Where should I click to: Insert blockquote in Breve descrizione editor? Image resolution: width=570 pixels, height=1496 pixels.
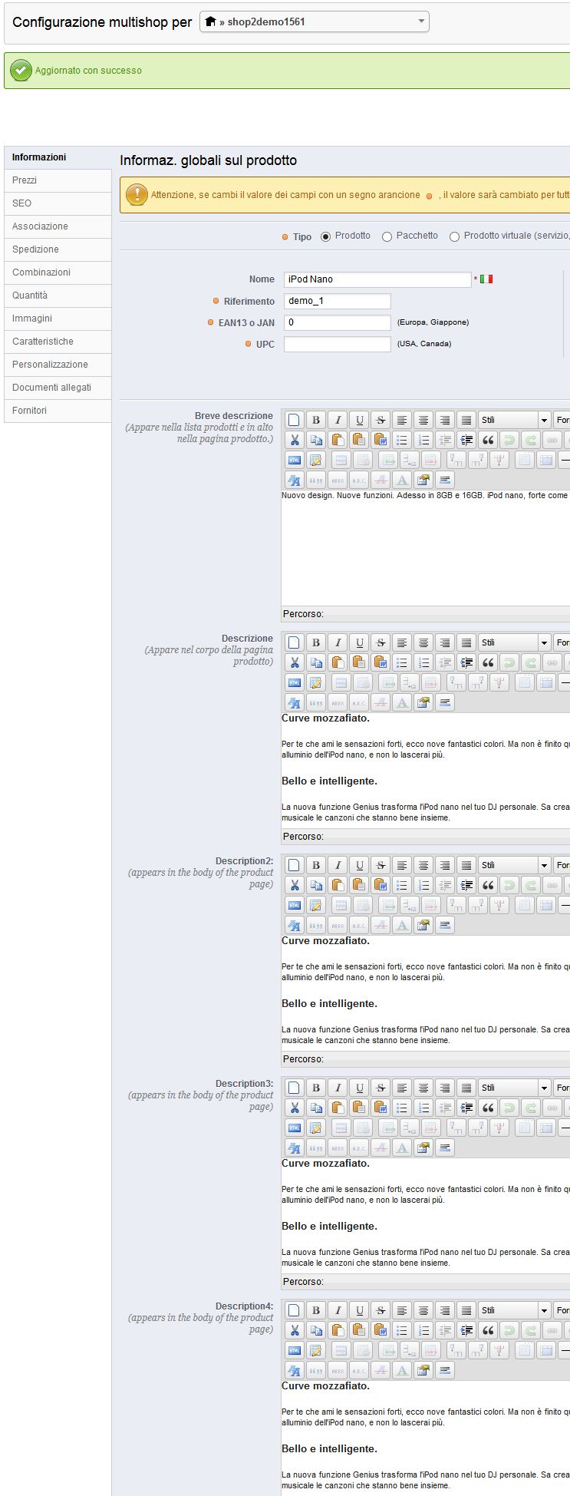(487, 440)
